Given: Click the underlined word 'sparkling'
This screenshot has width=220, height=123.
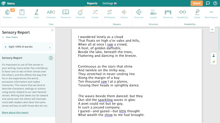Looking at the screenshot, I should (105, 100).
